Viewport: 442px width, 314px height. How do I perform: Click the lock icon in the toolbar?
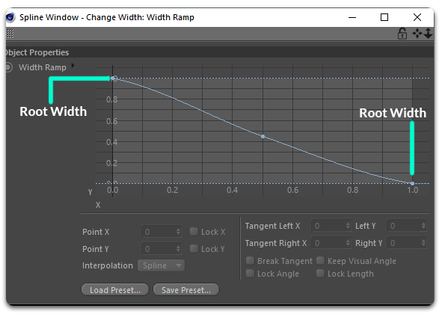coord(402,34)
